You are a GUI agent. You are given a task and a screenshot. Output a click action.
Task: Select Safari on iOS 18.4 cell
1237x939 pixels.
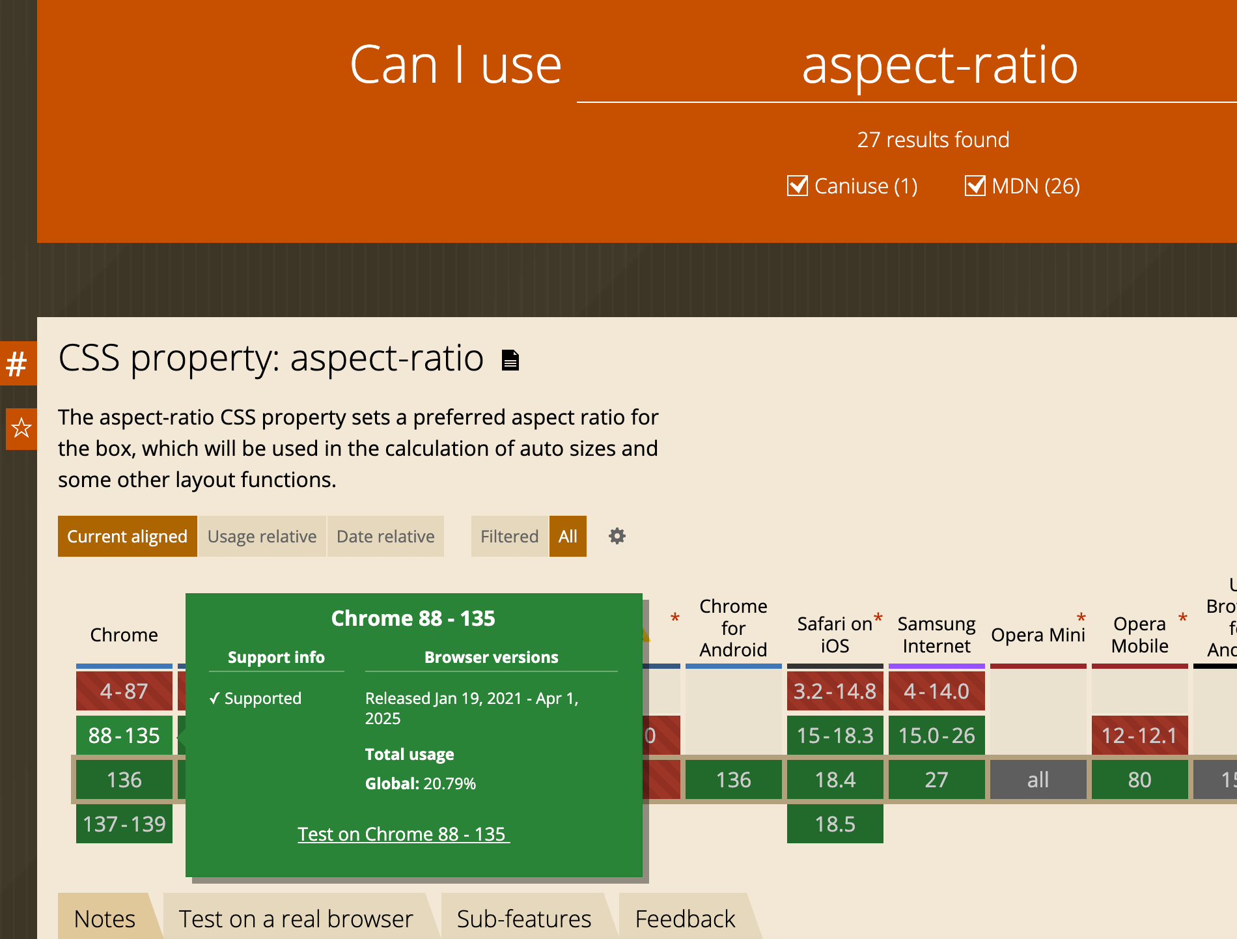tap(835, 779)
